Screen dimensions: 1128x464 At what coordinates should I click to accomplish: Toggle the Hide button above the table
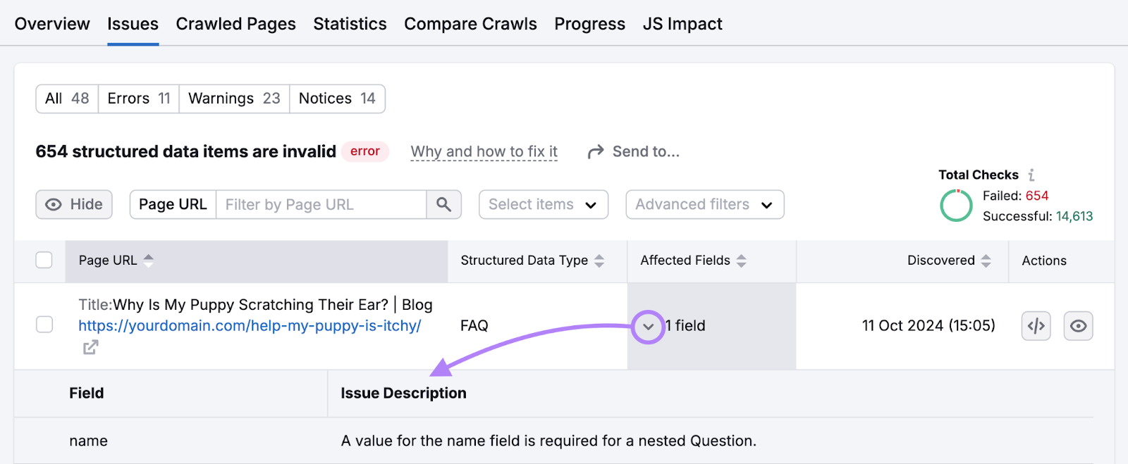[x=73, y=204]
